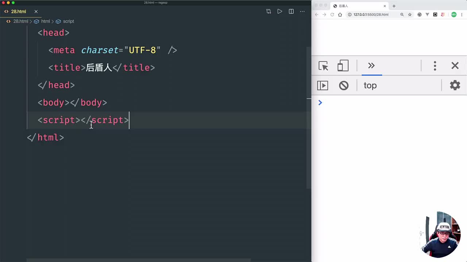Click the red HTML5 extension icon

(x=443, y=15)
